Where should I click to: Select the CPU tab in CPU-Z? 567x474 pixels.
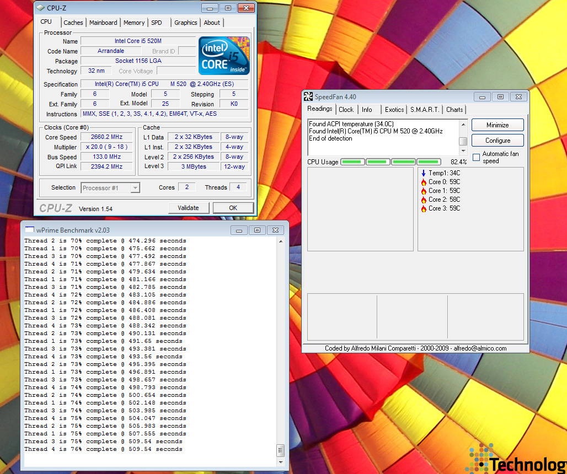click(x=46, y=21)
